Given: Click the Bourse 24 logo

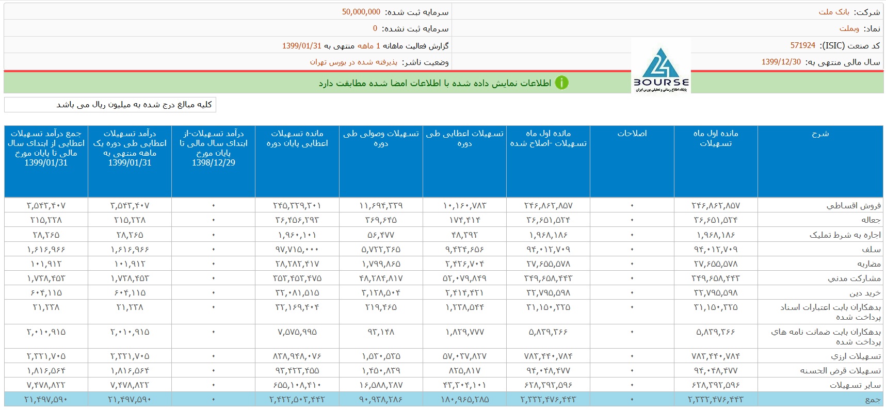Looking at the screenshot, I should click(x=661, y=70).
